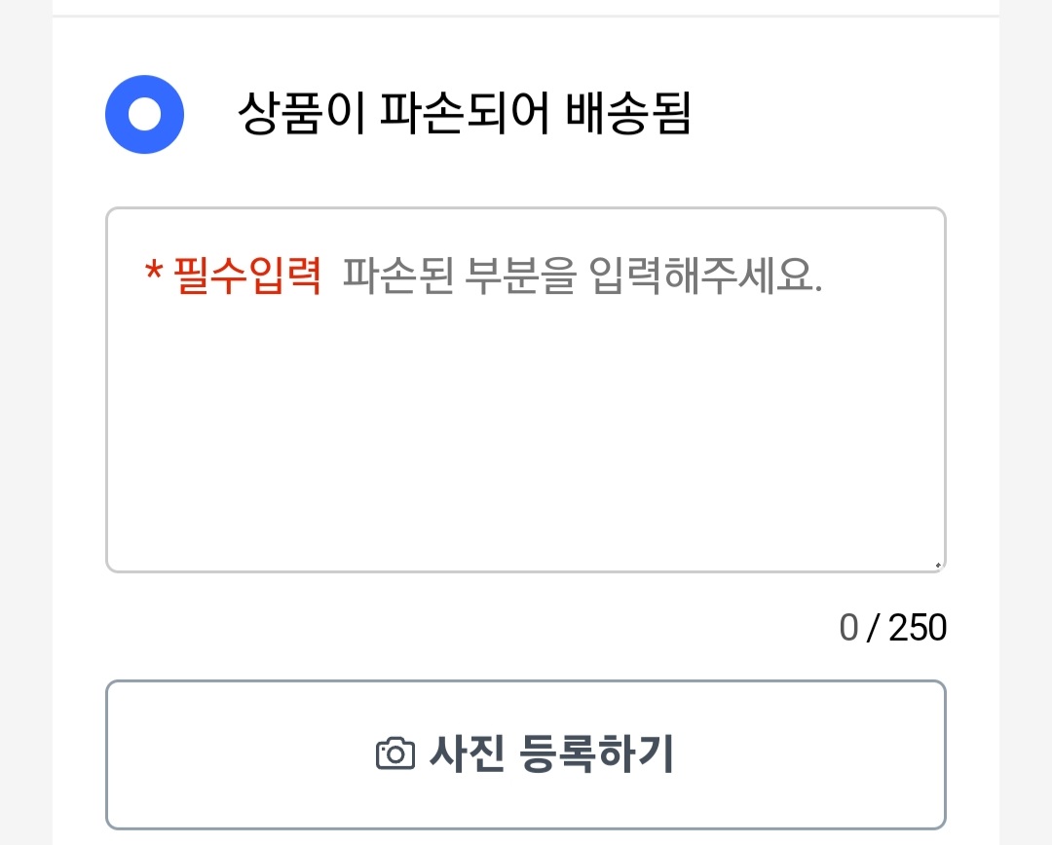Click the empty area inside the text box
The height and width of the screenshot is (845, 1052).
pos(525,448)
